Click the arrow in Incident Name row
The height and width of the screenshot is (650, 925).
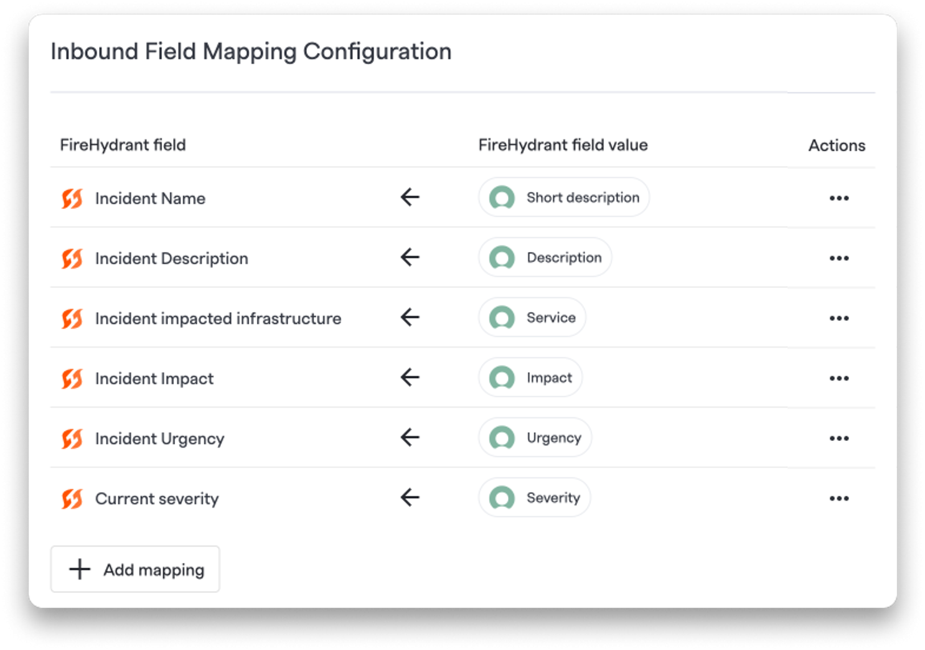(x=410, y=197)
